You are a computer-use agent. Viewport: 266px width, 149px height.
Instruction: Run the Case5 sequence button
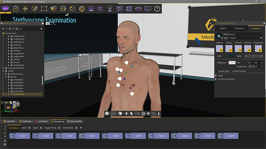(112, 136)
